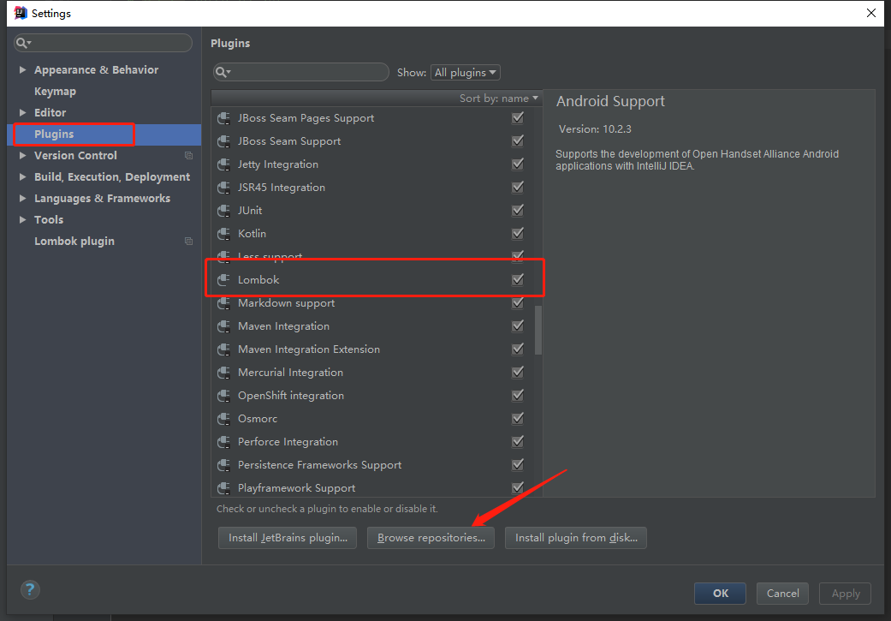Image resolution: width=891 pixels, height=621 pixels.
Task: Disable the Mercurial Integration checkbox
Action: (518, 372)
